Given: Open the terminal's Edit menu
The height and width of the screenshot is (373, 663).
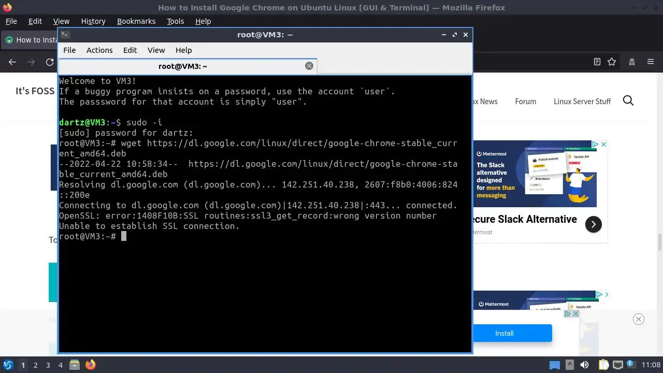Looking at the screenshot, I should 130,50.
